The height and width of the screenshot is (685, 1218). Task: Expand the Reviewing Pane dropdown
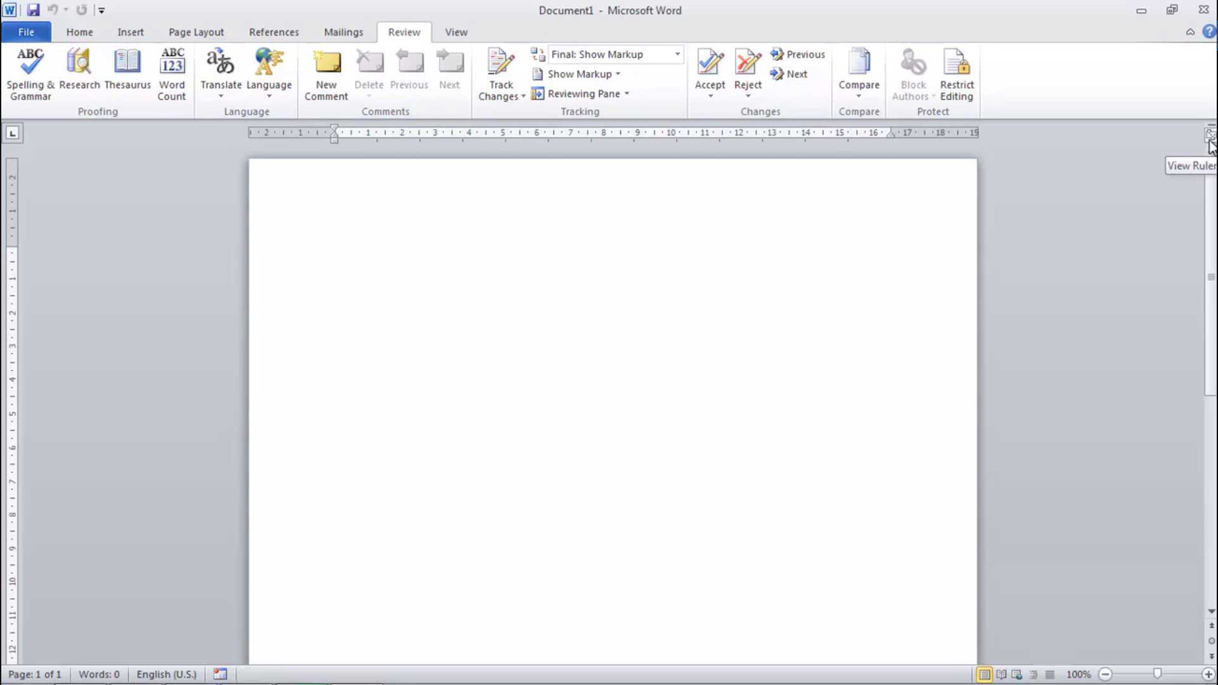click(x=626, y=94)
